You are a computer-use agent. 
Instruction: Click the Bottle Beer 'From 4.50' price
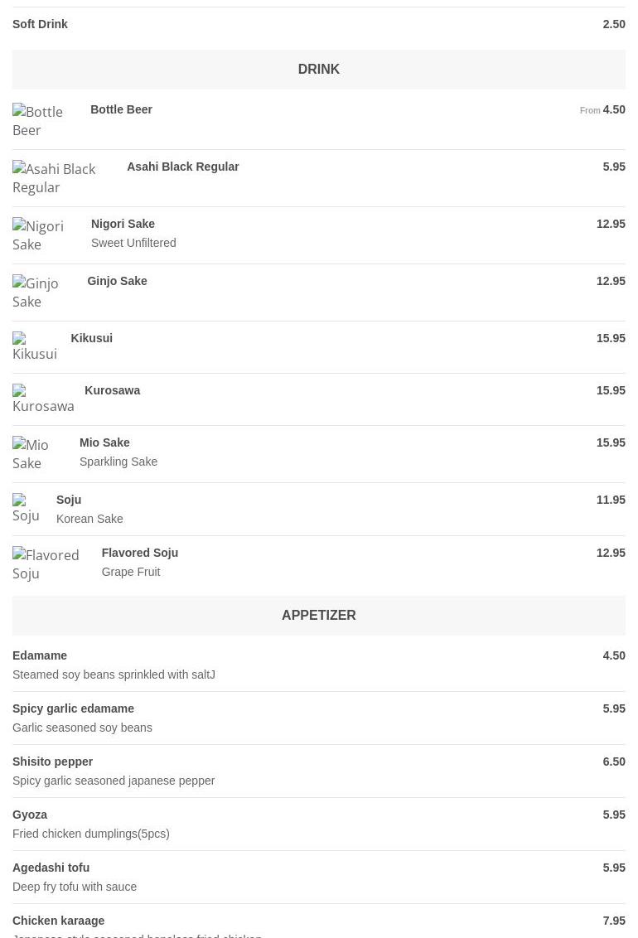(602, 109)
